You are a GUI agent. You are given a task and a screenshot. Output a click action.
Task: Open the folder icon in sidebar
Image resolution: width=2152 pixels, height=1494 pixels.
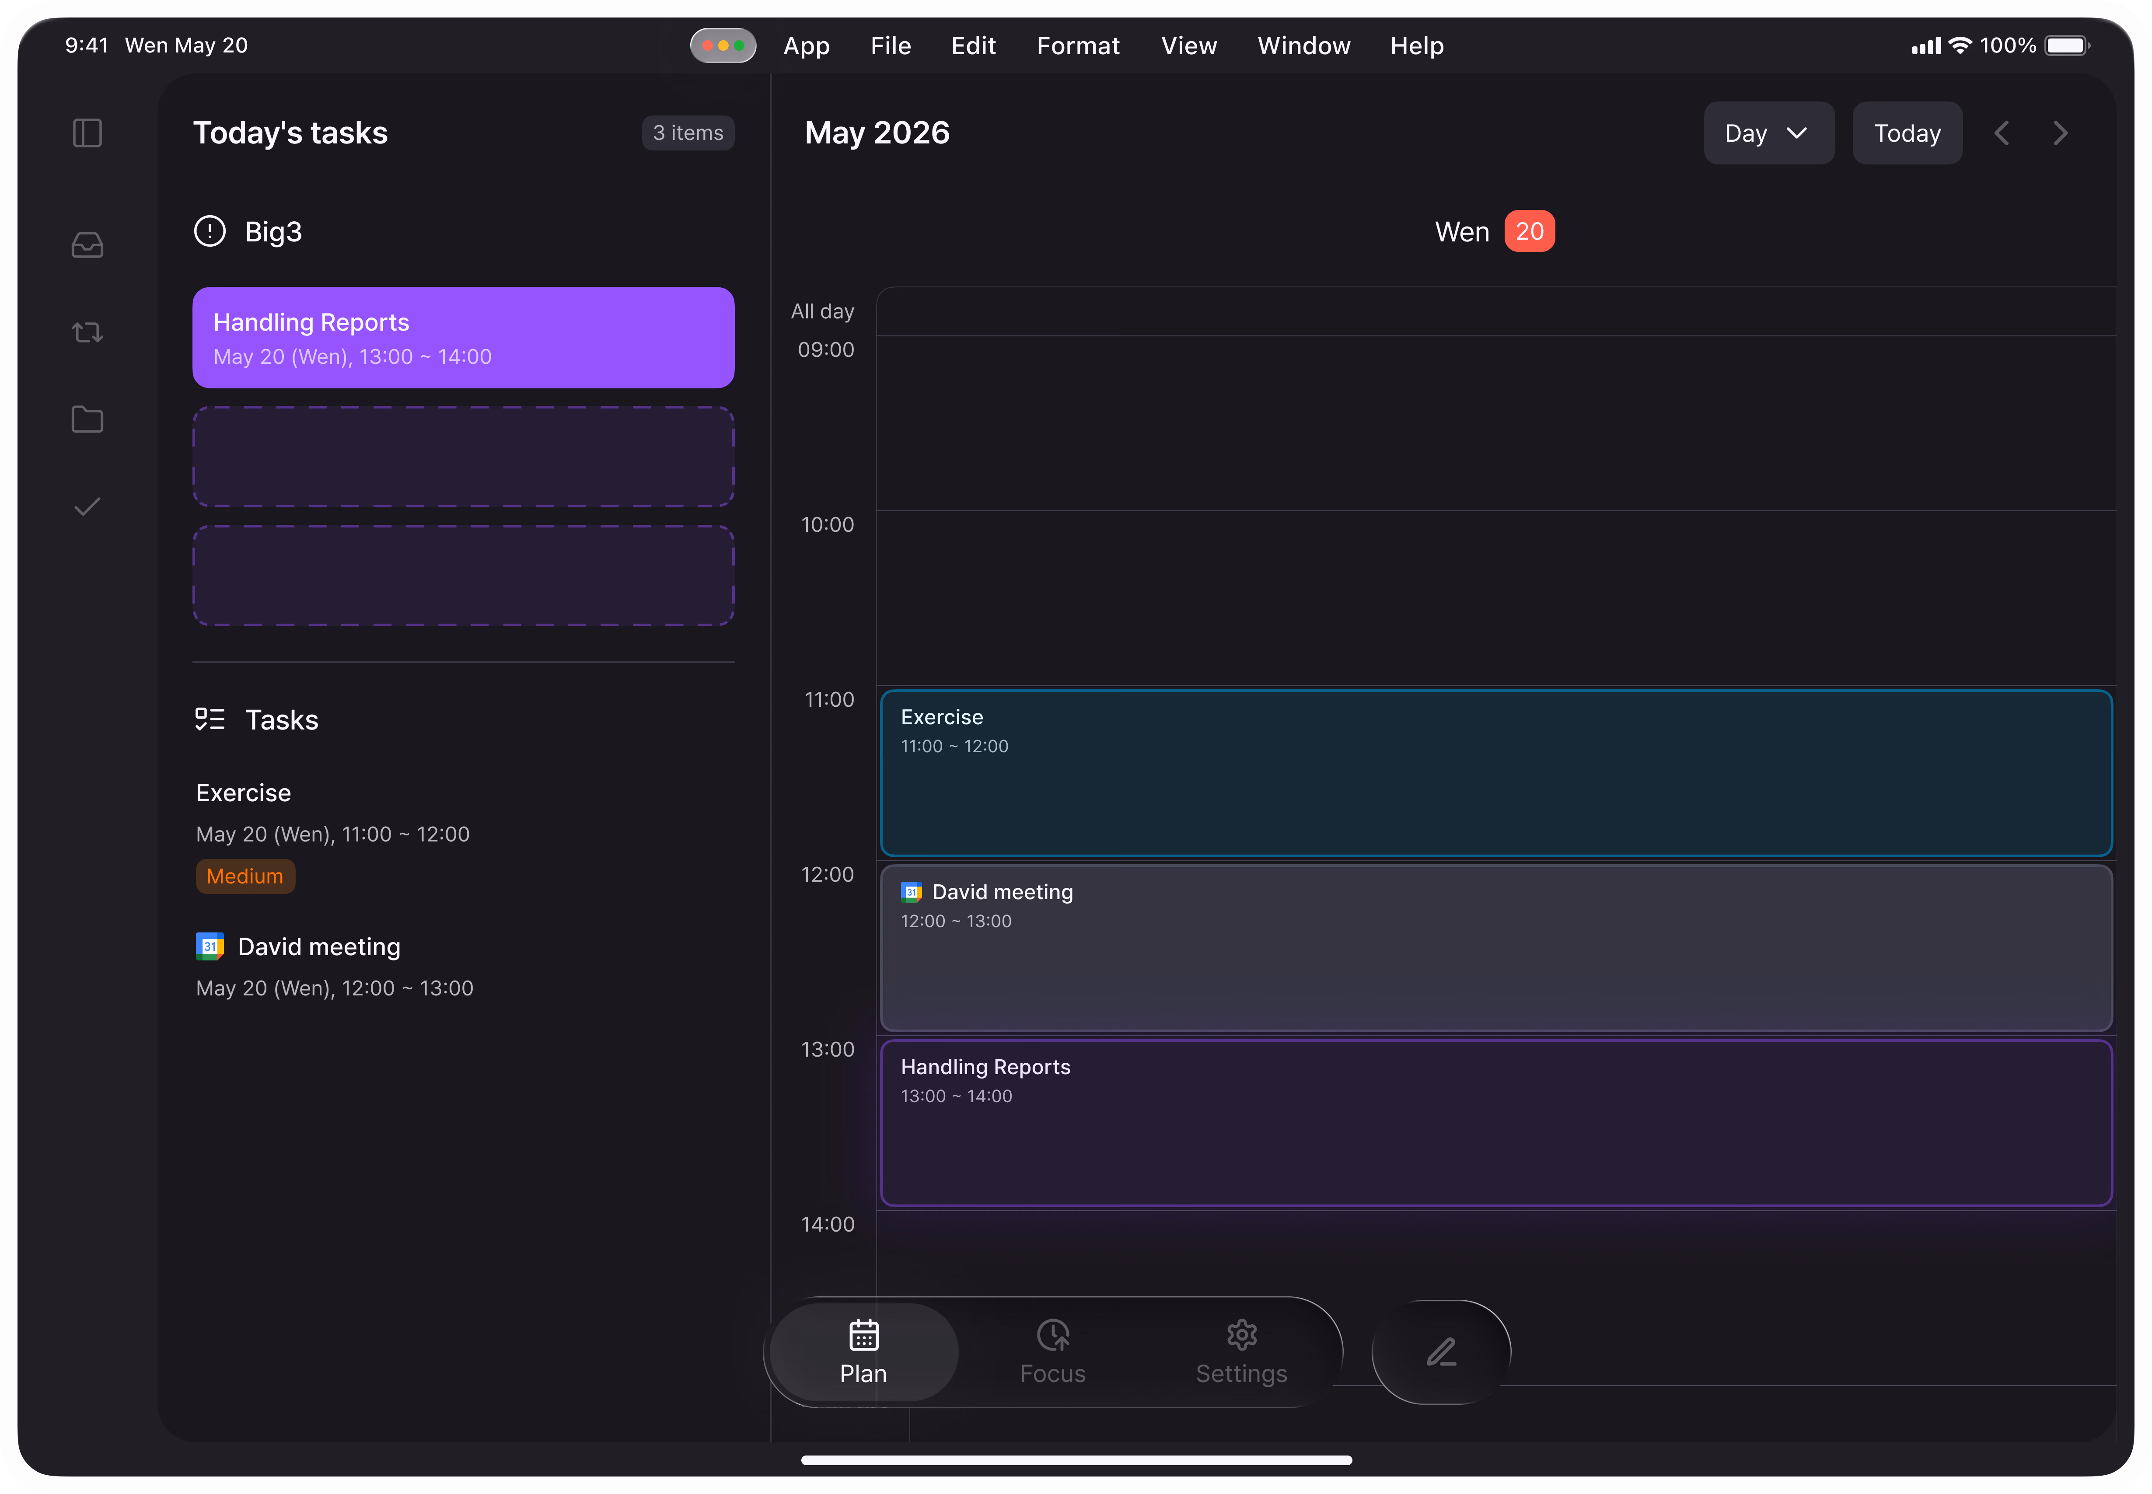point(87,419)
